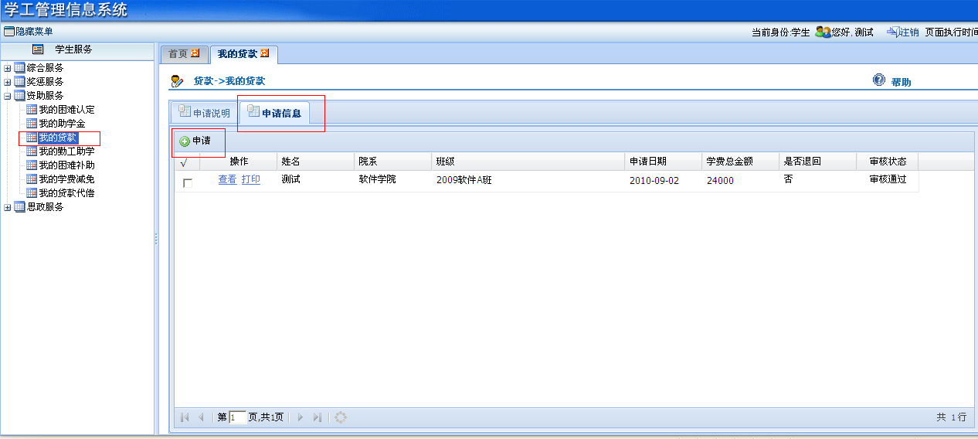Screen dimensions: 978x439
Task: Switch to the 申请说明 tab
Action: point(203,113)
